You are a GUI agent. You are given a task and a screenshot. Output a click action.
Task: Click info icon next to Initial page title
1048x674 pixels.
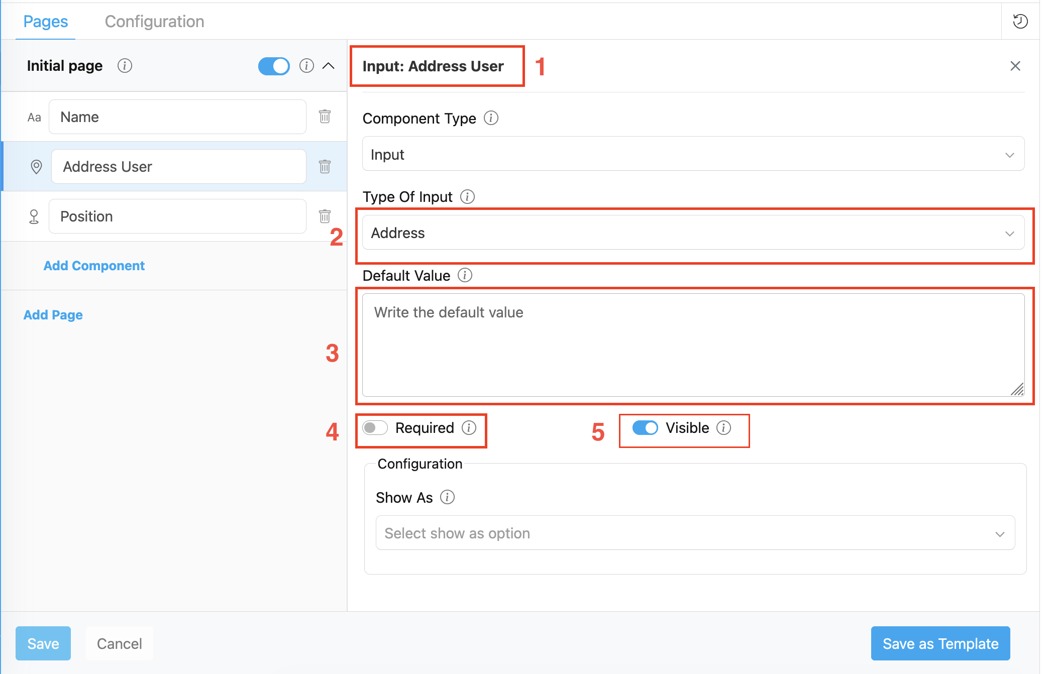point(125,66)
